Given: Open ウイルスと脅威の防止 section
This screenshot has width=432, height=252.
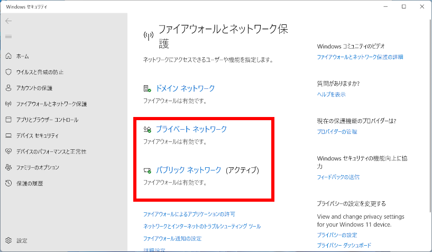Looking at the screenshot, I should (x=40, y=72).
